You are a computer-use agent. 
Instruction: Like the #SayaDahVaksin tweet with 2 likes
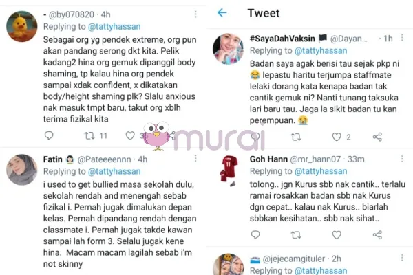[337, 137]
